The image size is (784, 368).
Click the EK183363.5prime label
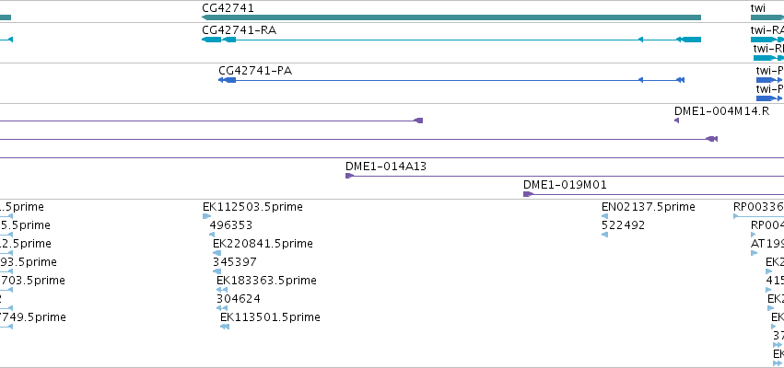pos(266,281)
